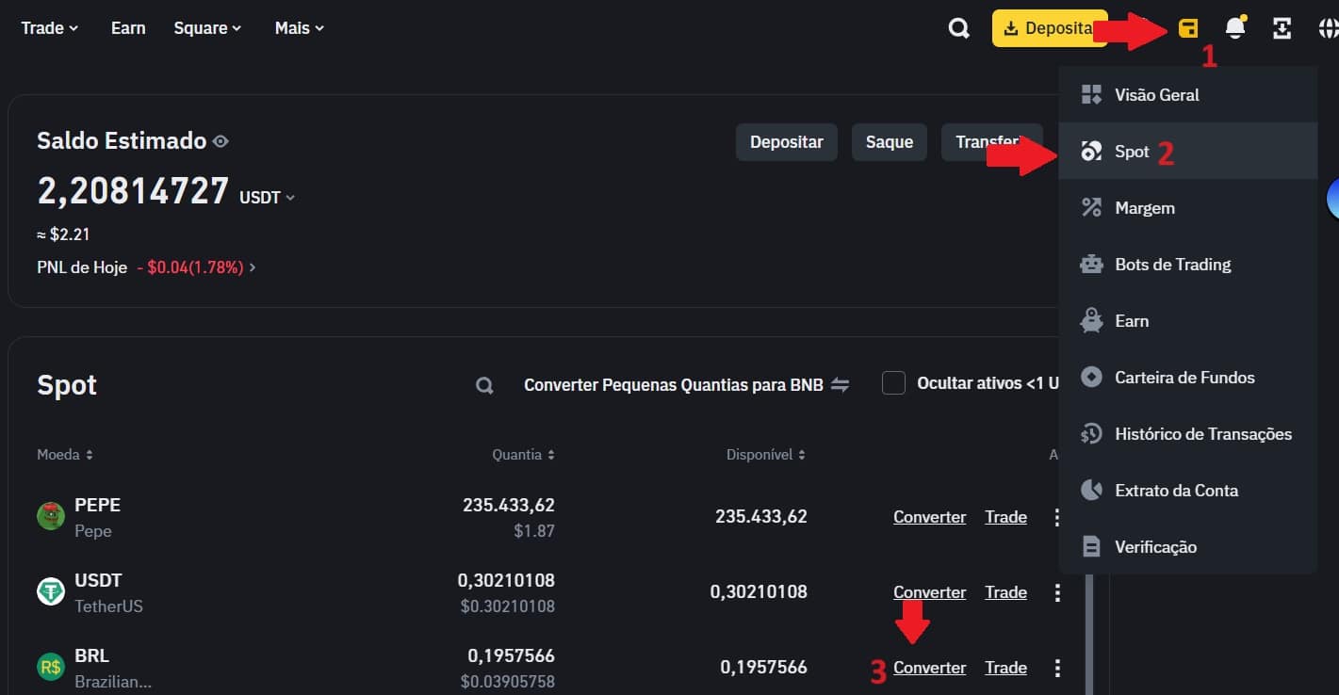Click the Visão Geral grid icon
This screenshot has width=1339, height=695.
[x=1091, y=94]
